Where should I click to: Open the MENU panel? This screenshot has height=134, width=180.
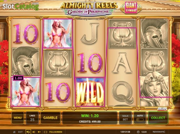18,118
